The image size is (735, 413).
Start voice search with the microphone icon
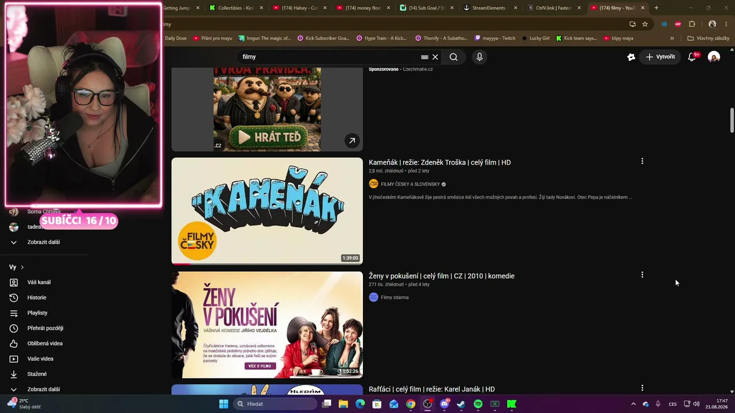tap(479, 57)
